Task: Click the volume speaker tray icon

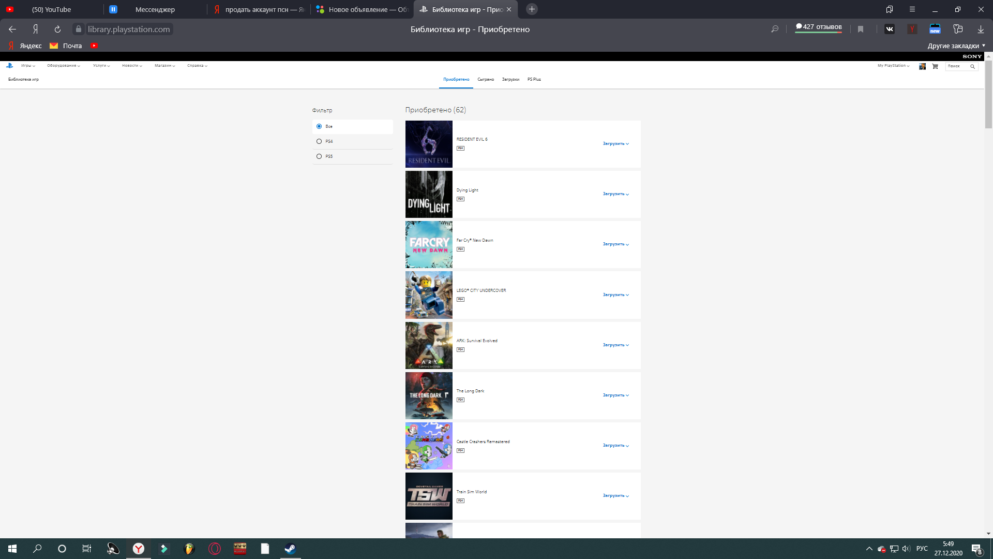Action: (x=906, y=549)
